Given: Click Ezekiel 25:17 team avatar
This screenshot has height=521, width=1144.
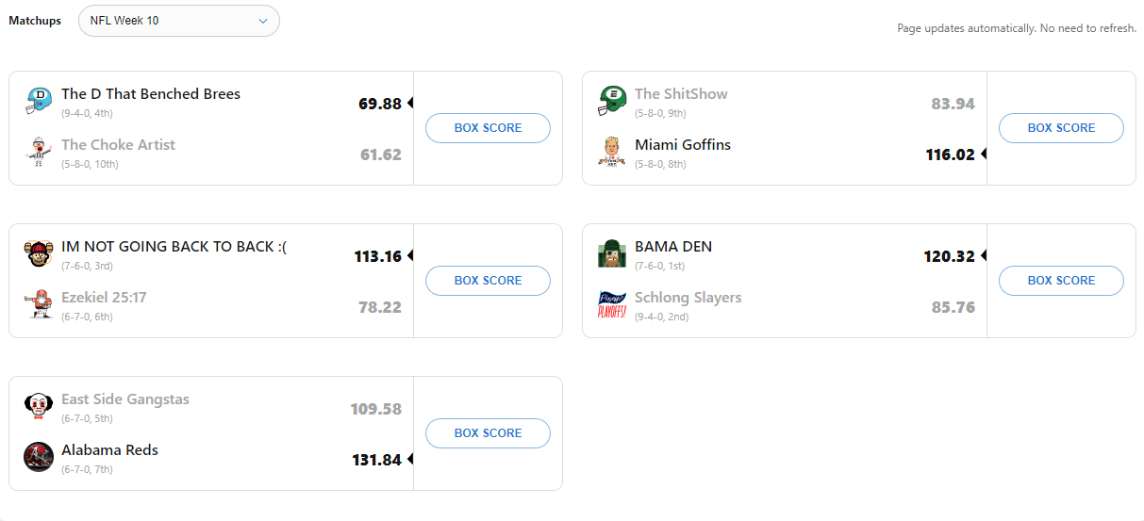Looking at the screenshot, I should click(x=39, y=304).
